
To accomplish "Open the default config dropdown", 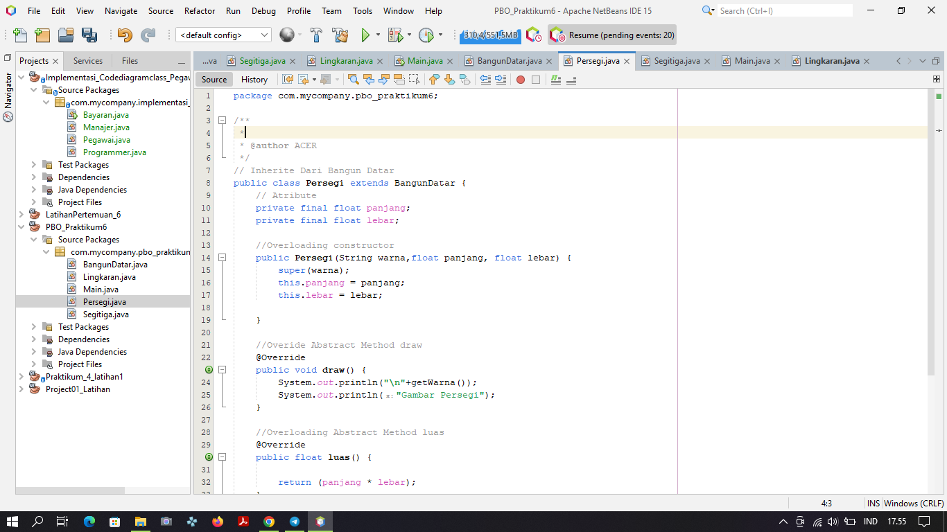I will [224, 35].
